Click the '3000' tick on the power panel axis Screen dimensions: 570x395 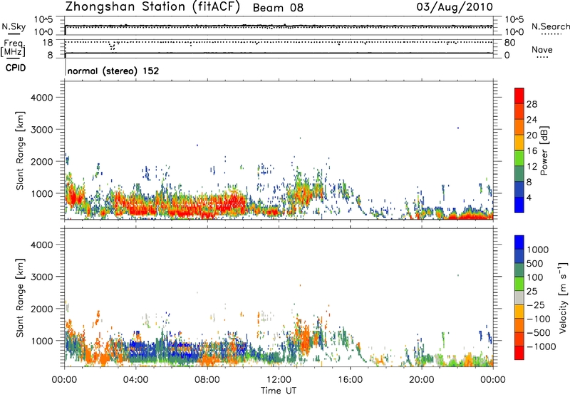[x=42, y=130]
